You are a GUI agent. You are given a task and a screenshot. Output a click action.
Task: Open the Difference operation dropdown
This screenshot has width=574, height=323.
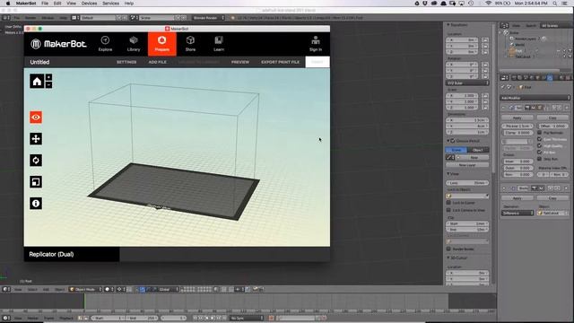[517, 213]
